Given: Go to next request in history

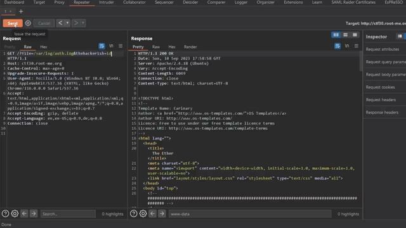Looking at the screenshot, I should click(x=76, y=23).
